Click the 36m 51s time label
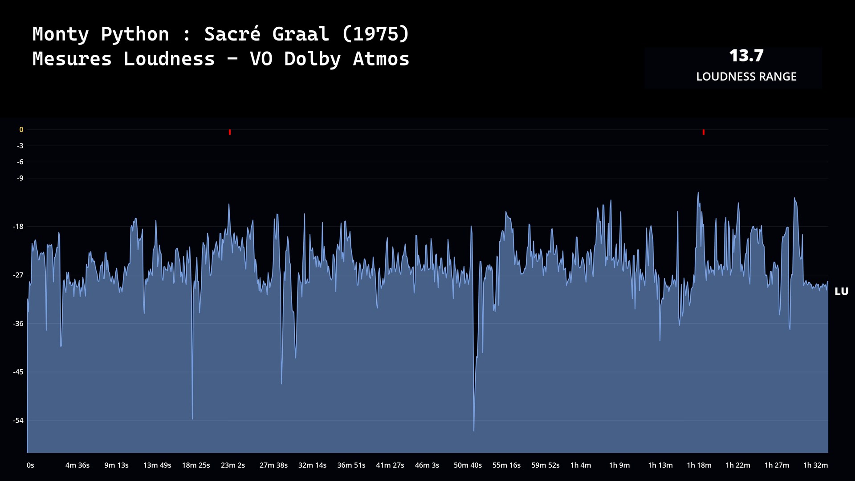855x481 pixels. (351, 465)
